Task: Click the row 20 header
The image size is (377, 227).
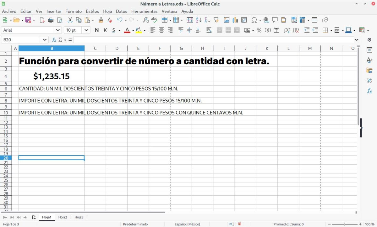Action: (x=6, y=158)
